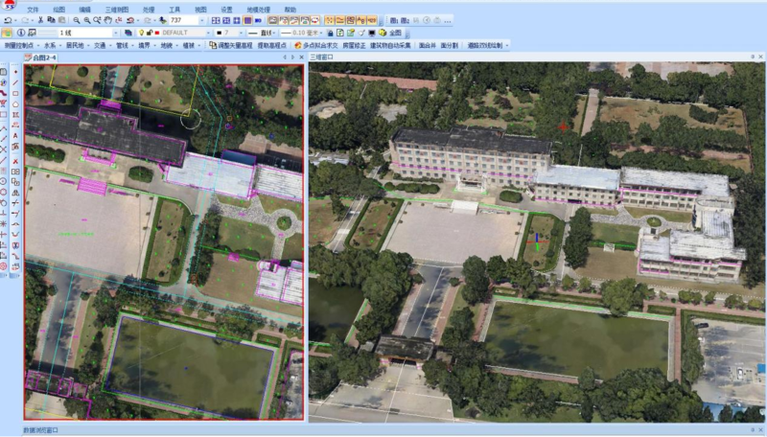The height and width of the screenshot is (437, 767).
Task: Open the 地模处理 menu
Action: [259, 9]
